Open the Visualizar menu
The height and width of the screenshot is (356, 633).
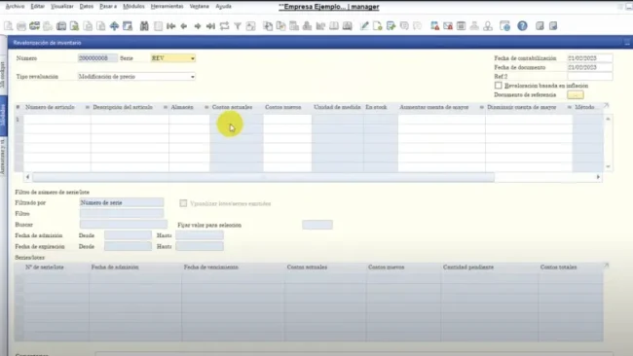coord(62,7)
